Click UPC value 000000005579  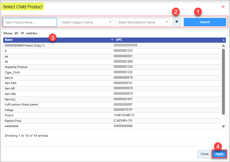coord(123,94)
